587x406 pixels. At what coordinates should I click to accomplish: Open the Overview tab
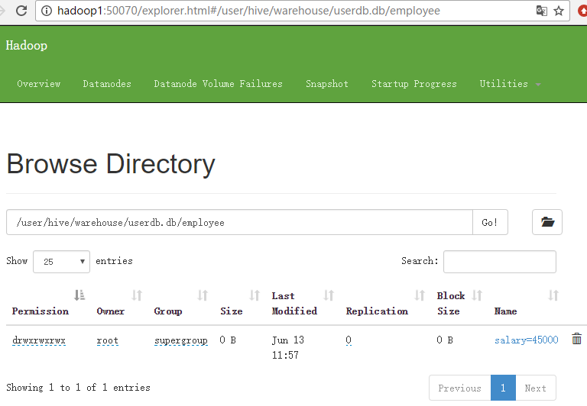[38, 84]
